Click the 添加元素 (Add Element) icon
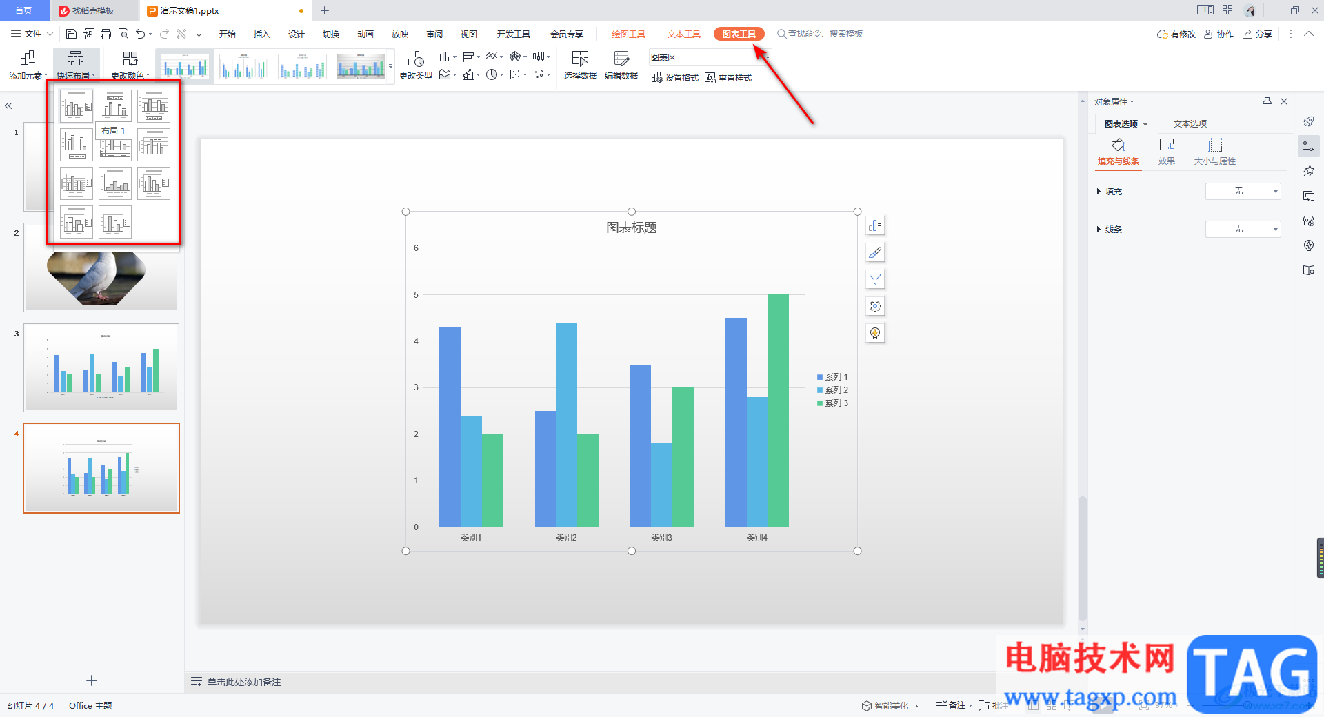Screen dimensions: 1324x717 pos(28,59)
